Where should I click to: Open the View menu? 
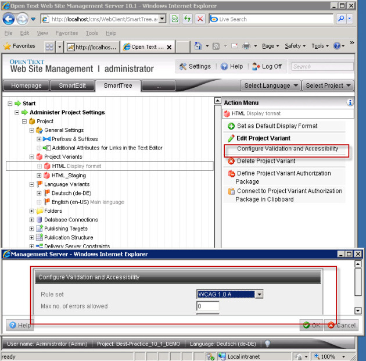point(42,33)
